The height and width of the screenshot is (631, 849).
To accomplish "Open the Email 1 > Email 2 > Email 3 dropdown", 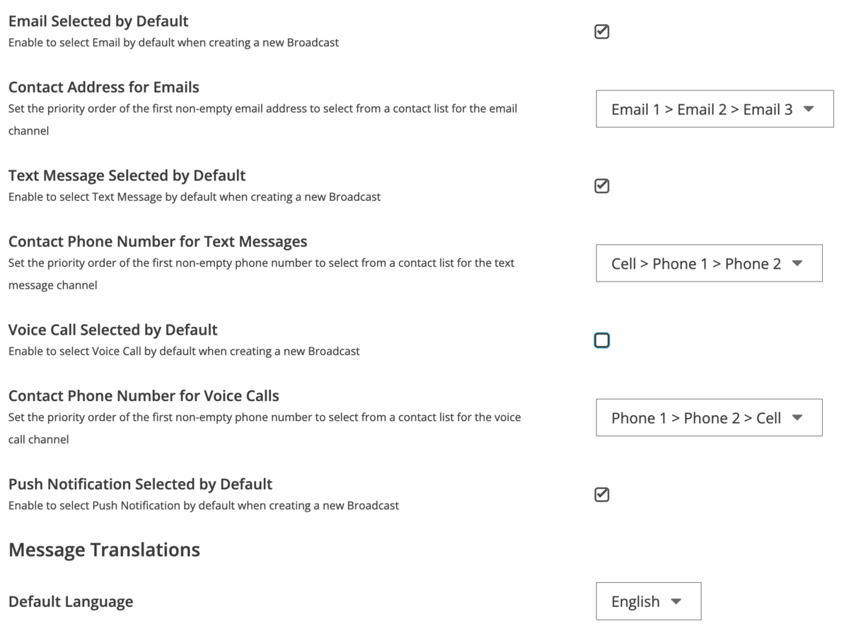I will pos(715,109).
